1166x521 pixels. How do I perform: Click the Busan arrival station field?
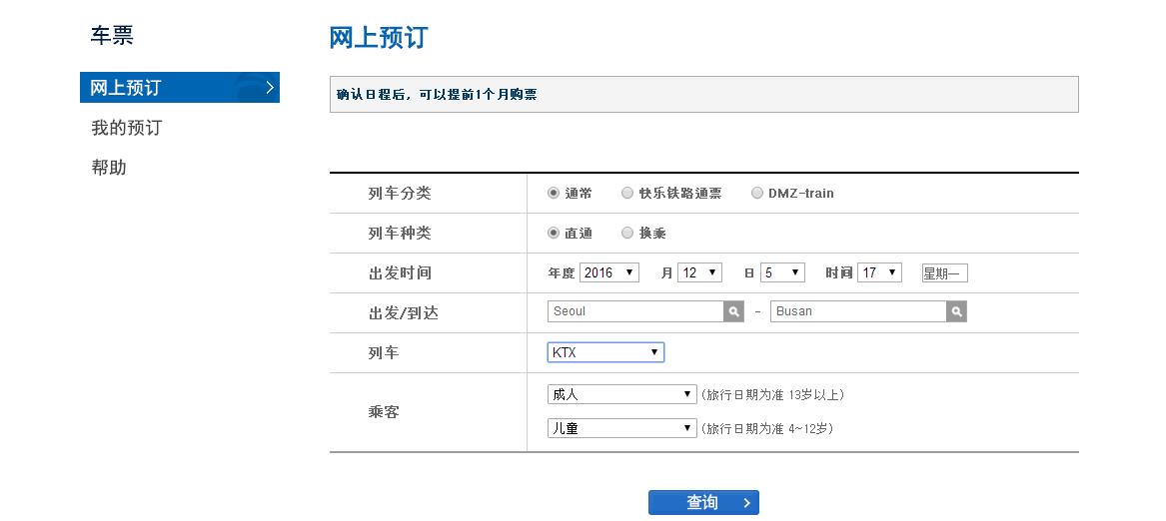858,311
